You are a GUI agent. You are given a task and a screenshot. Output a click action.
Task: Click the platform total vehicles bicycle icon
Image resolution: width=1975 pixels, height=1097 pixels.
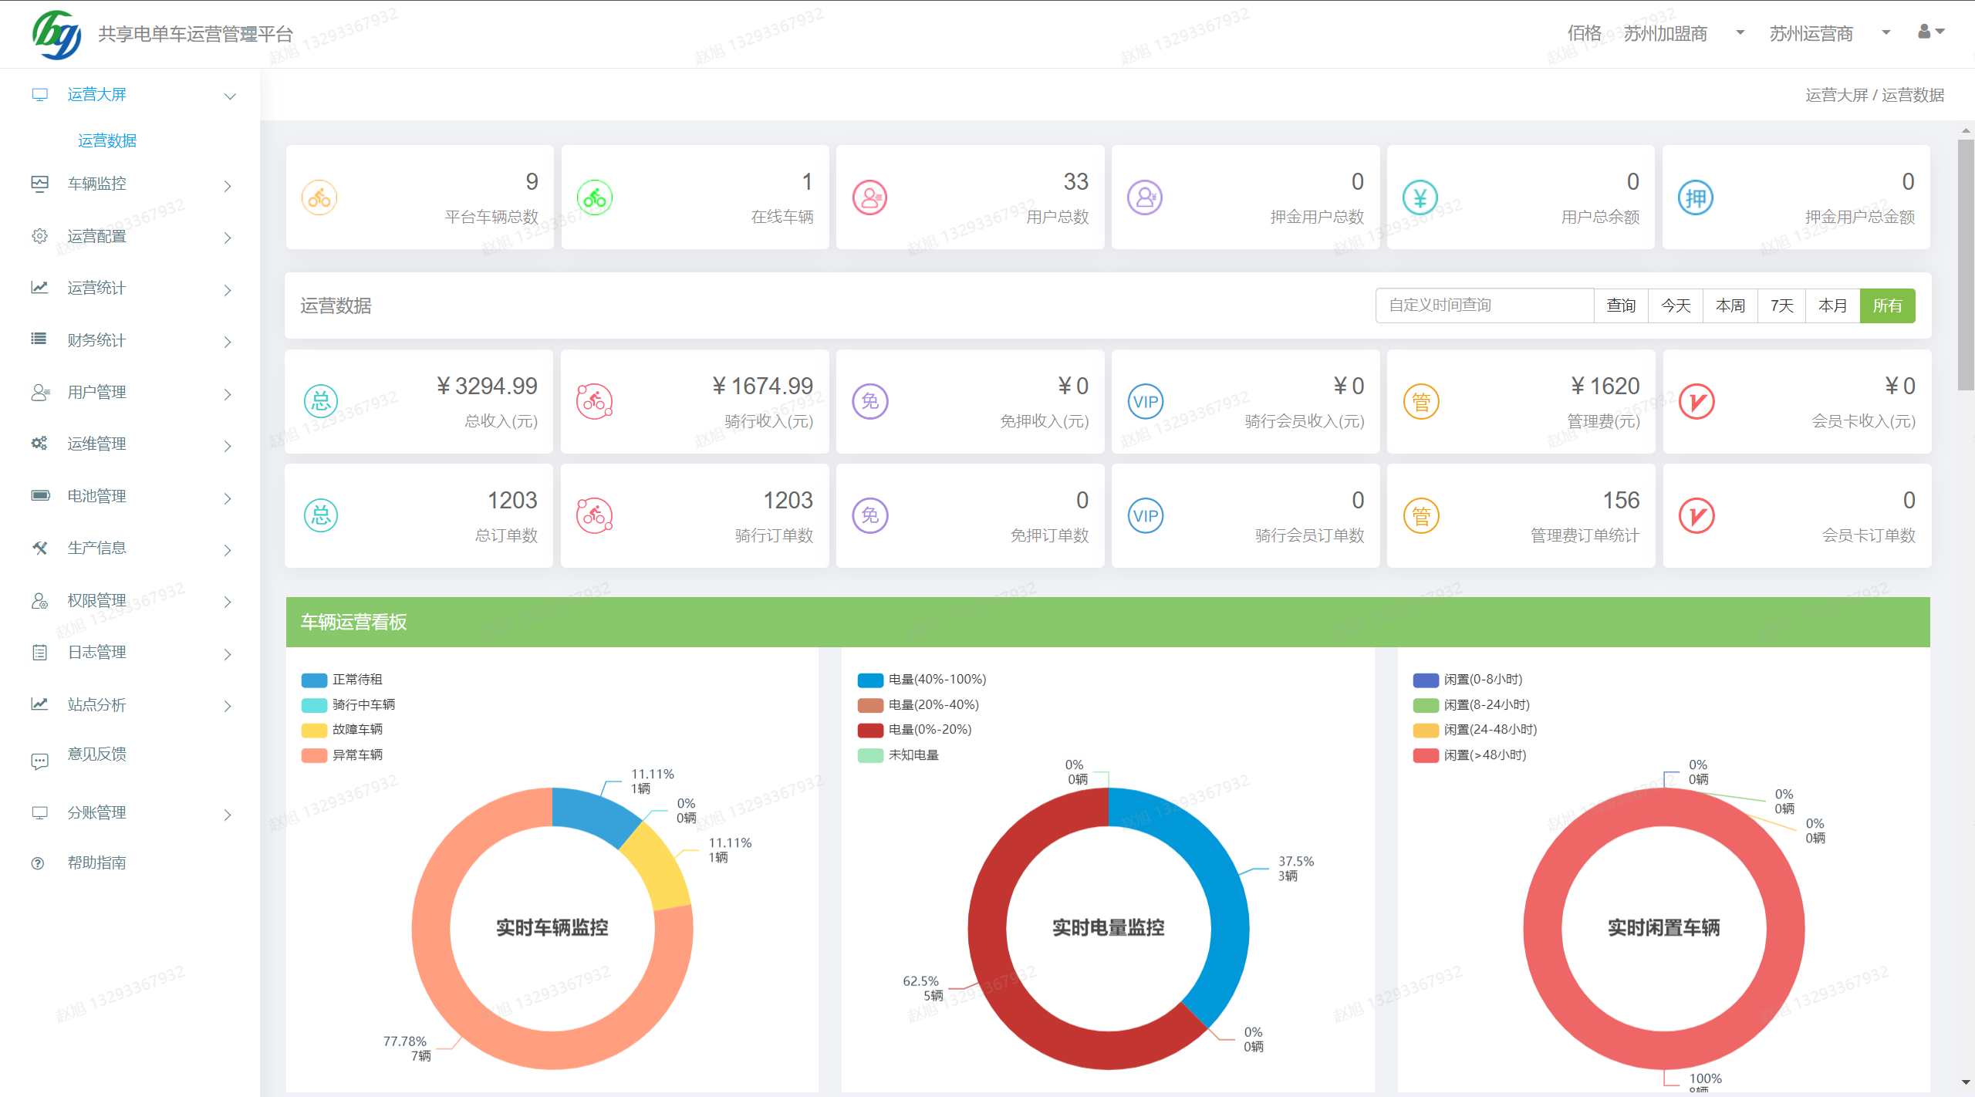point(319,198)
